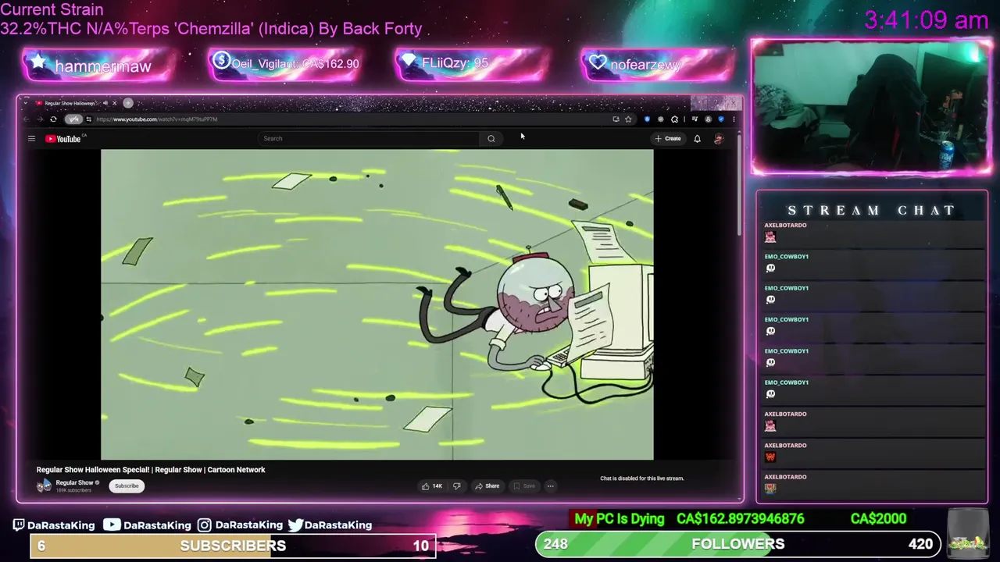
Task: Click 'Chat is disabled for this live stream' text
Action: 641,478
